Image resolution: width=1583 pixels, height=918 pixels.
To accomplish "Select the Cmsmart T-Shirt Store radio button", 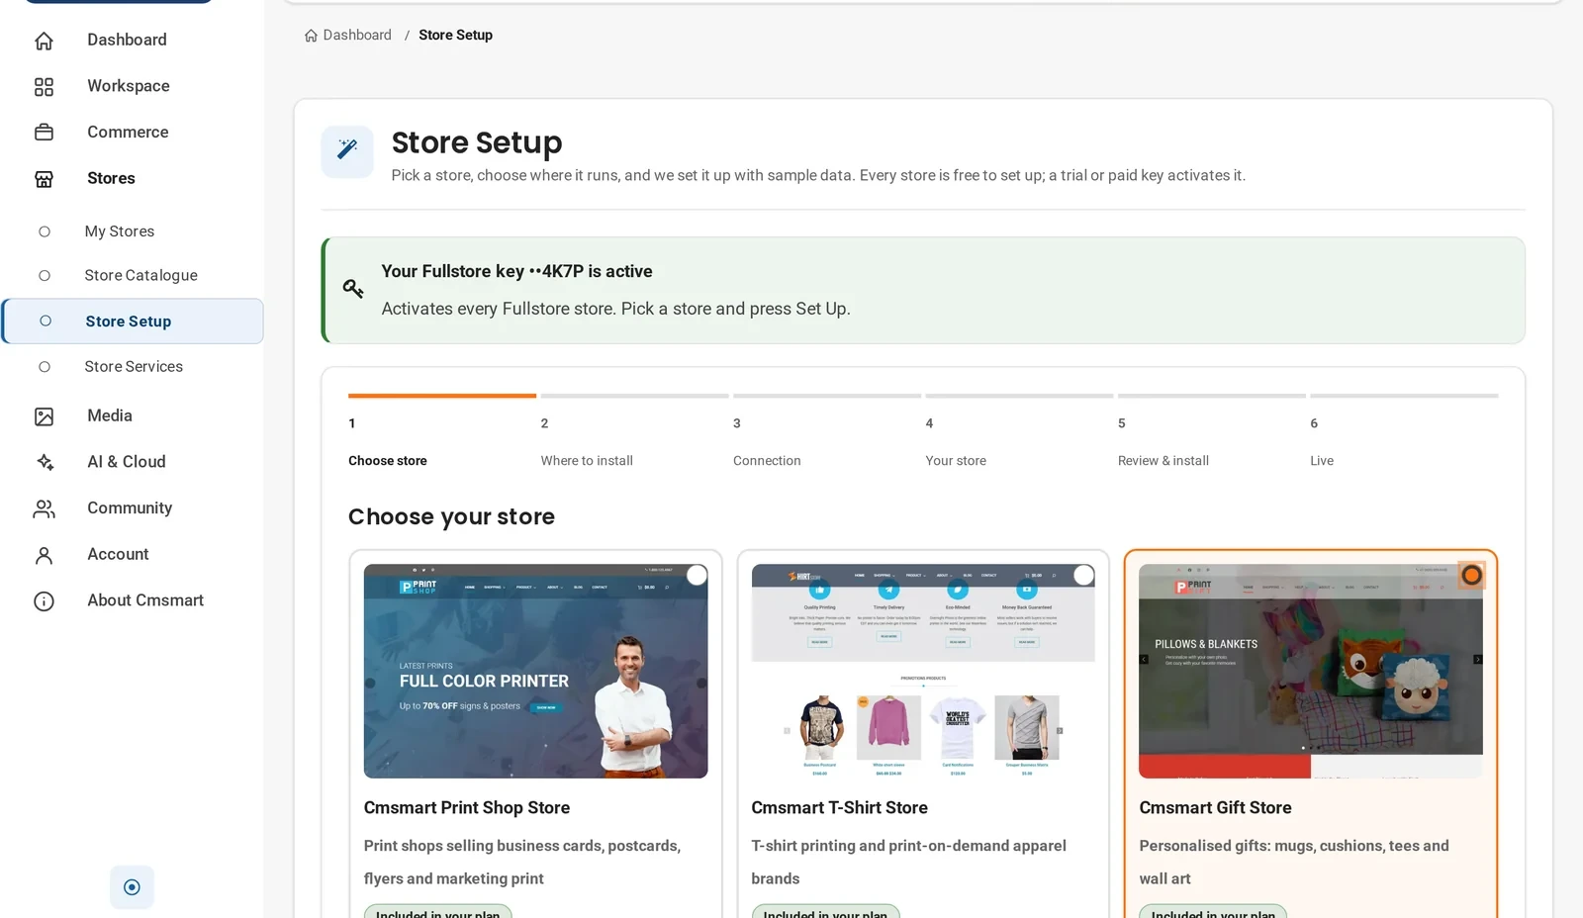I will (1084, 576).
